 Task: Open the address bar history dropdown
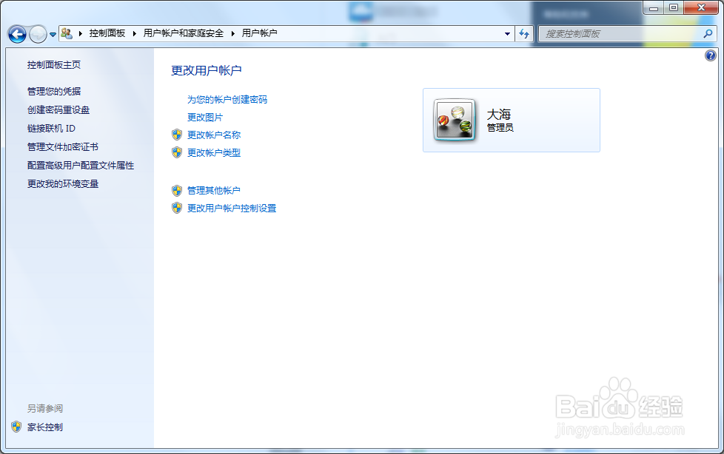(x=507, y=34)
